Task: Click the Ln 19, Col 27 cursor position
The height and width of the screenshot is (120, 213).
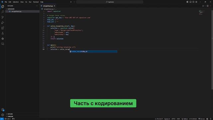Action: [x=159, y=119]
